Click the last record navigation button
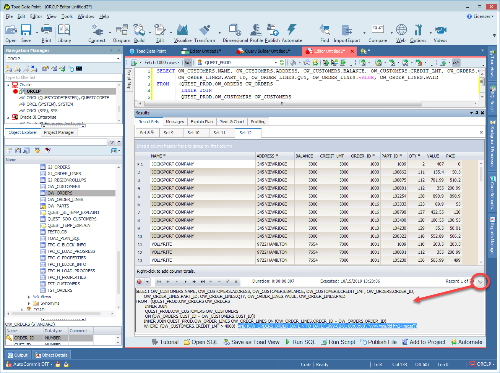The height and width of the screenshot is (373, 500). [x=203, y=282]
